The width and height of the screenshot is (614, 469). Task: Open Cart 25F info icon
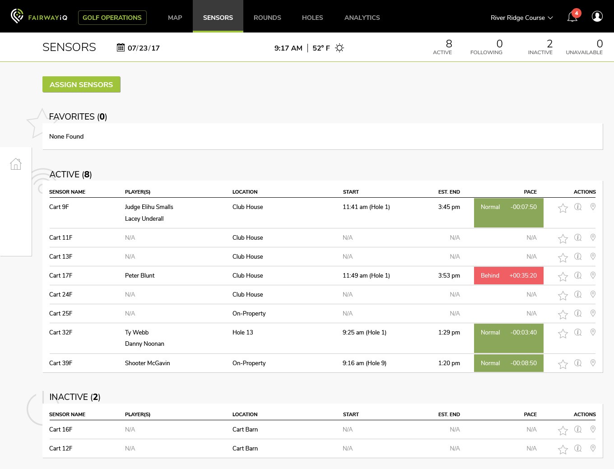pos(578,313)
